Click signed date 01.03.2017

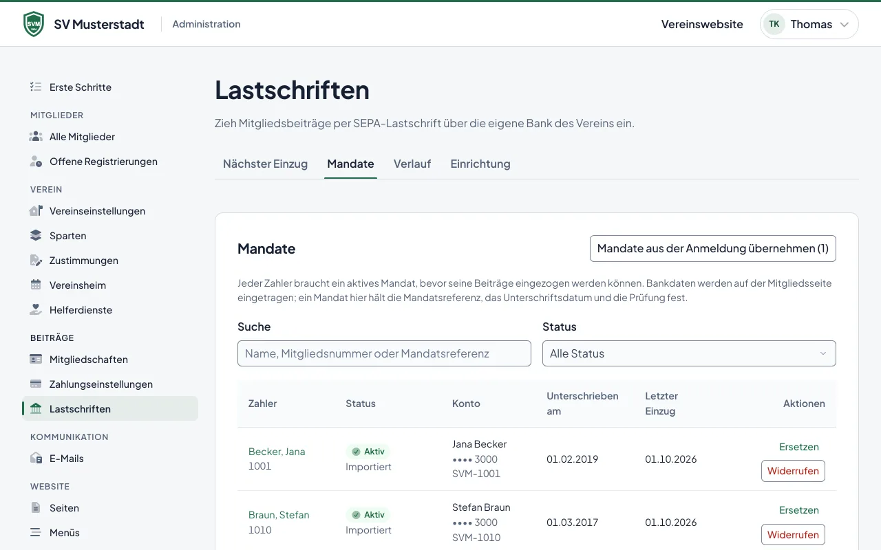[x=573, y=522]
